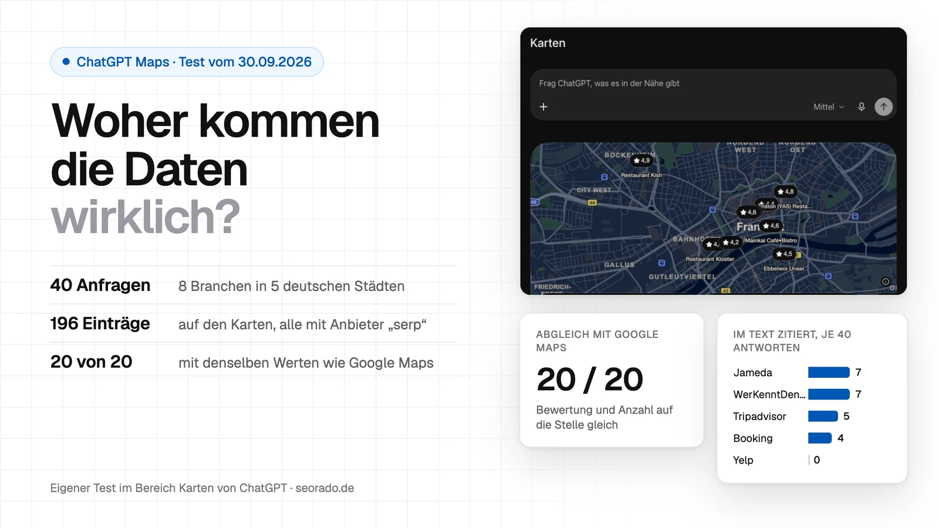Click the WerKenntDen blue bar
This screenshot has width=939, height=528.
[829, 394]
